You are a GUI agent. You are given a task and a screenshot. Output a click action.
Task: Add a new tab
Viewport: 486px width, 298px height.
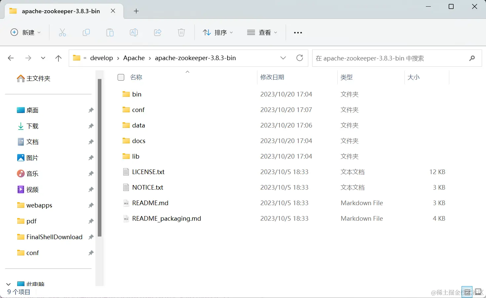(x=136, y=11)
